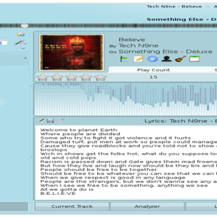Click lyric line 'Where people are divided'
The image size is (217, 217).
[80, 134]
